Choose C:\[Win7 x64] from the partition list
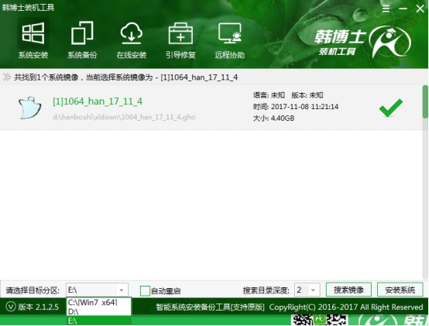 click(99, 303)
